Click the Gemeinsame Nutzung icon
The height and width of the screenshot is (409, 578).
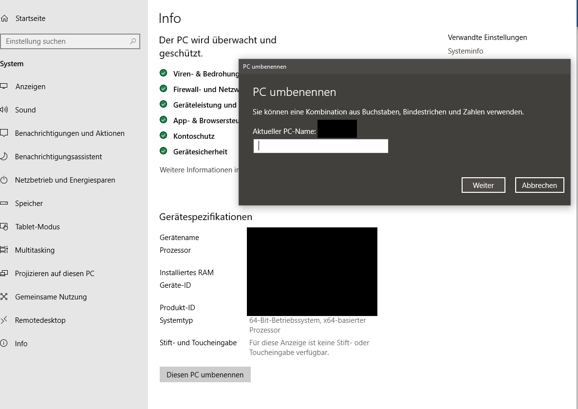pos(4,297)
